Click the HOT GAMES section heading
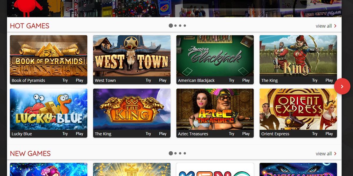Image resolution: width=353 pixels, height=176 pixels. pyautogui.click(x=29, y=26)
